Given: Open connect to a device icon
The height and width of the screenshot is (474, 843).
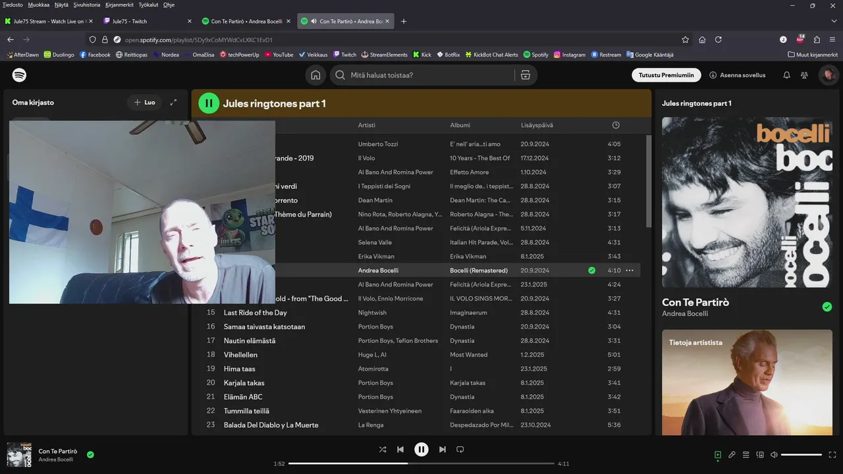Looking at the screenshot, I should pyautogui.click(x=760, y=455).
